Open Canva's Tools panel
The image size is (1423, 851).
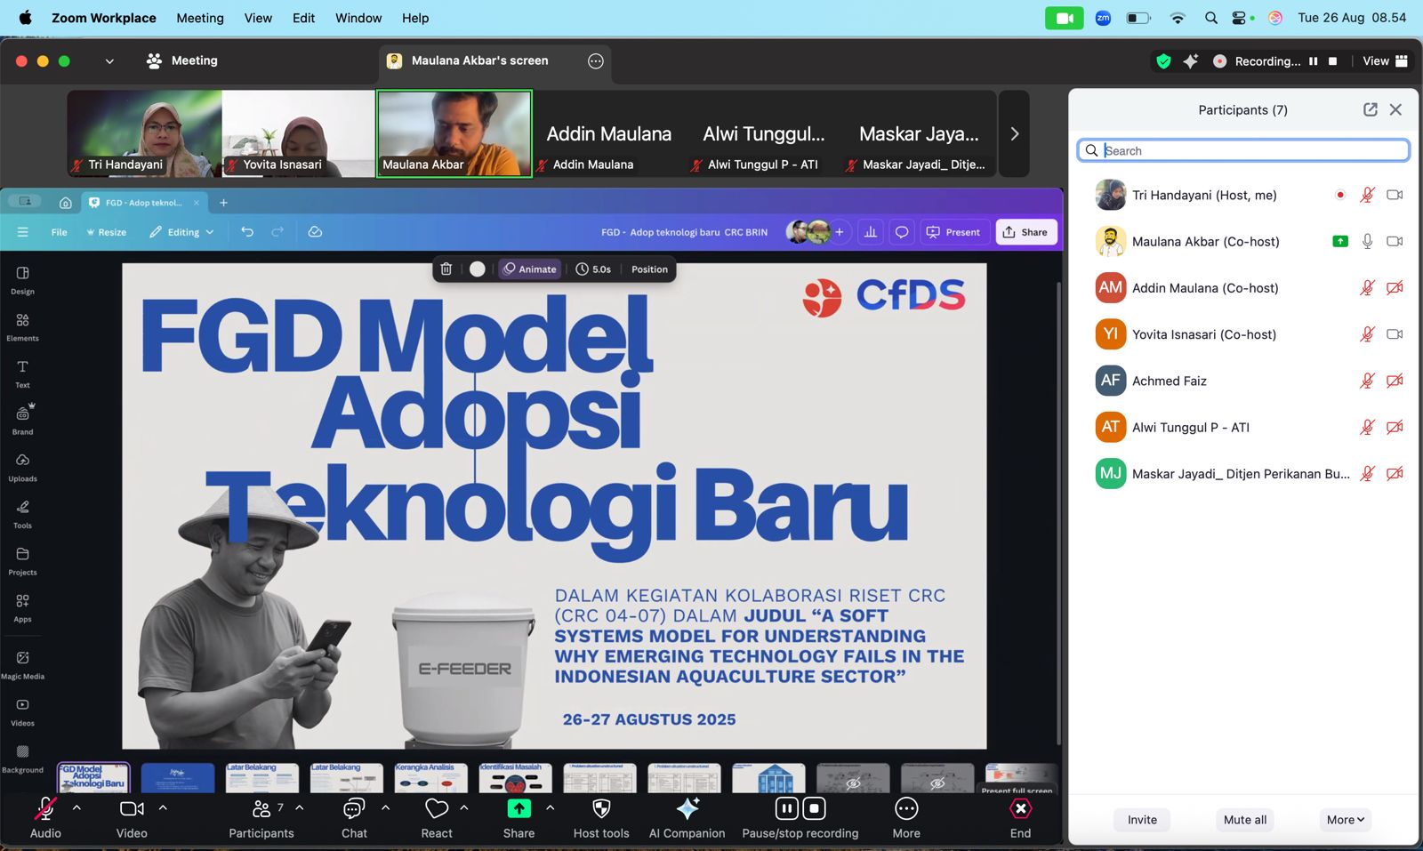click(22, 514)
